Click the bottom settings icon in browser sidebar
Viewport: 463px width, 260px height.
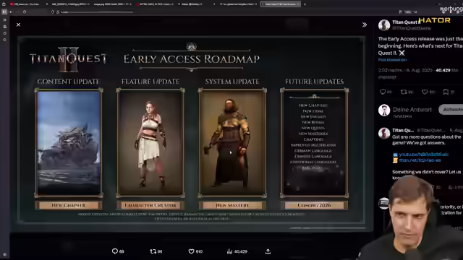[x=4, y=254]
